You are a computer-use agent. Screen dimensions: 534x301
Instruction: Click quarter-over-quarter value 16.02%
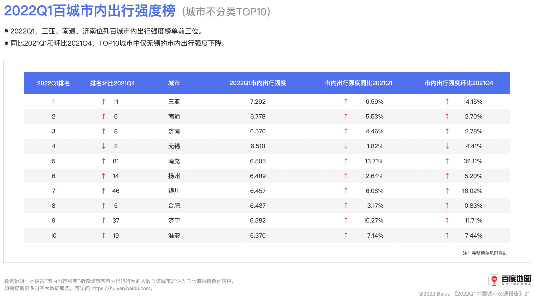click(472, 191)
